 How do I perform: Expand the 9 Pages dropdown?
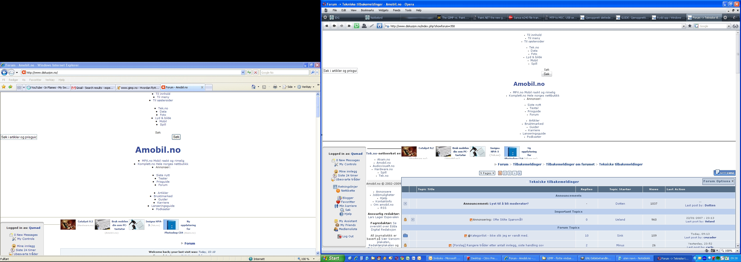pos(487,173)
